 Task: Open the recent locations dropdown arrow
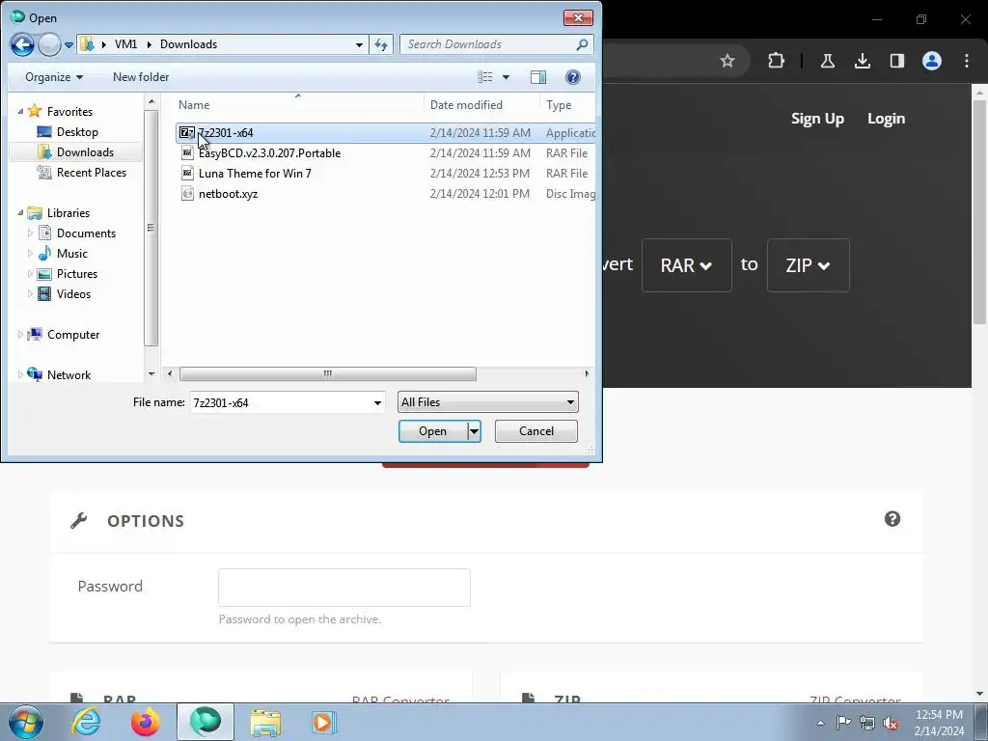69,45
